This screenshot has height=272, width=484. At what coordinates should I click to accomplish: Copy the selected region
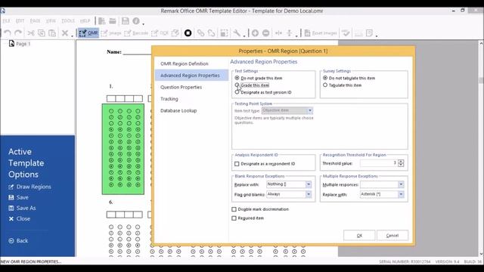42,33
